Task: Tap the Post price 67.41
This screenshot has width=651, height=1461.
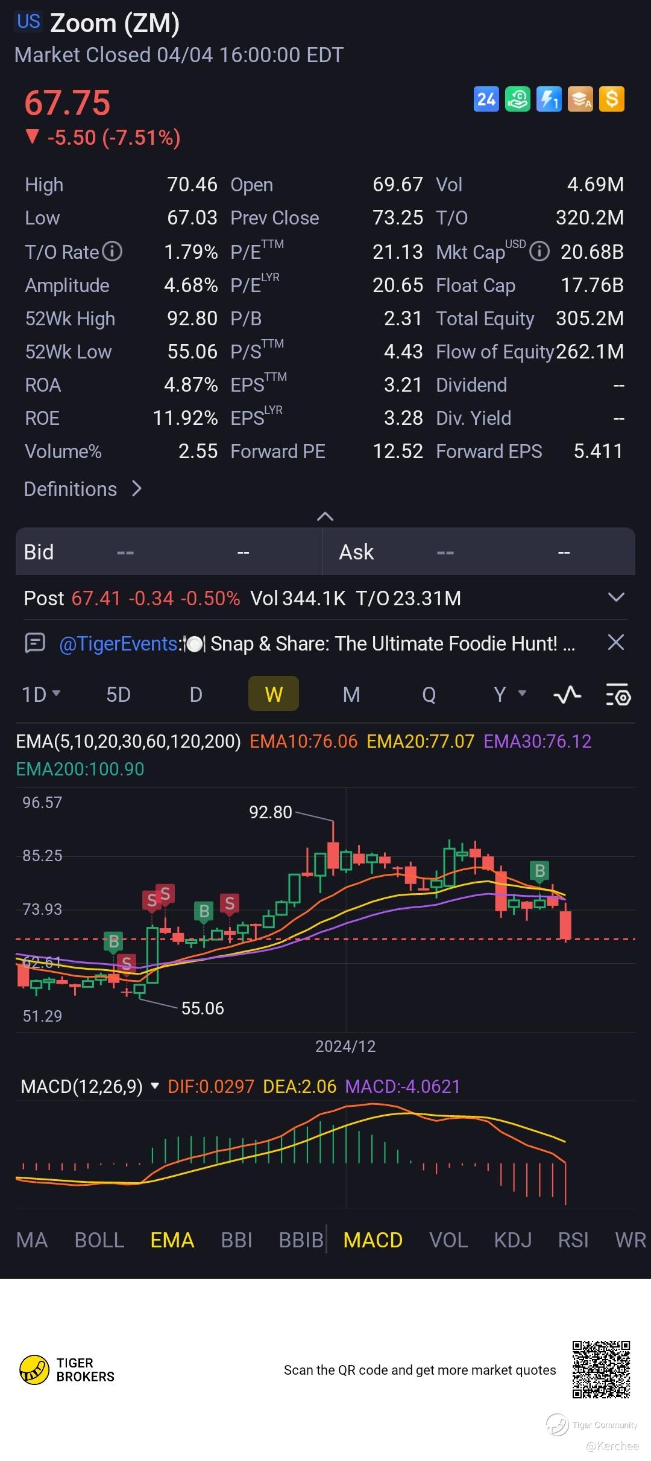Action: (96, 598)
